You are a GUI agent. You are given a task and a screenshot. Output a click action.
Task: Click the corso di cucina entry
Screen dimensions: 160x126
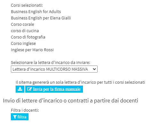tap(25, 31)
